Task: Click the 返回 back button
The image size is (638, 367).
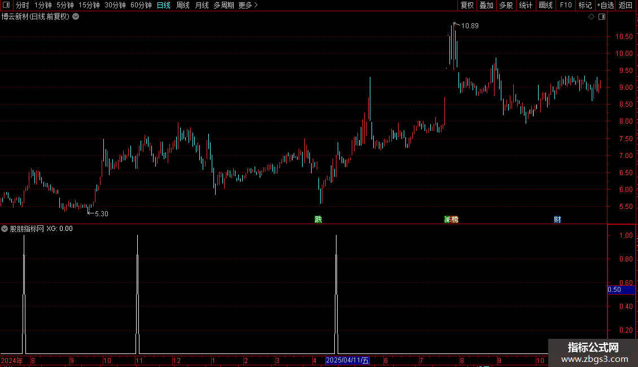Action: [626, 5]
